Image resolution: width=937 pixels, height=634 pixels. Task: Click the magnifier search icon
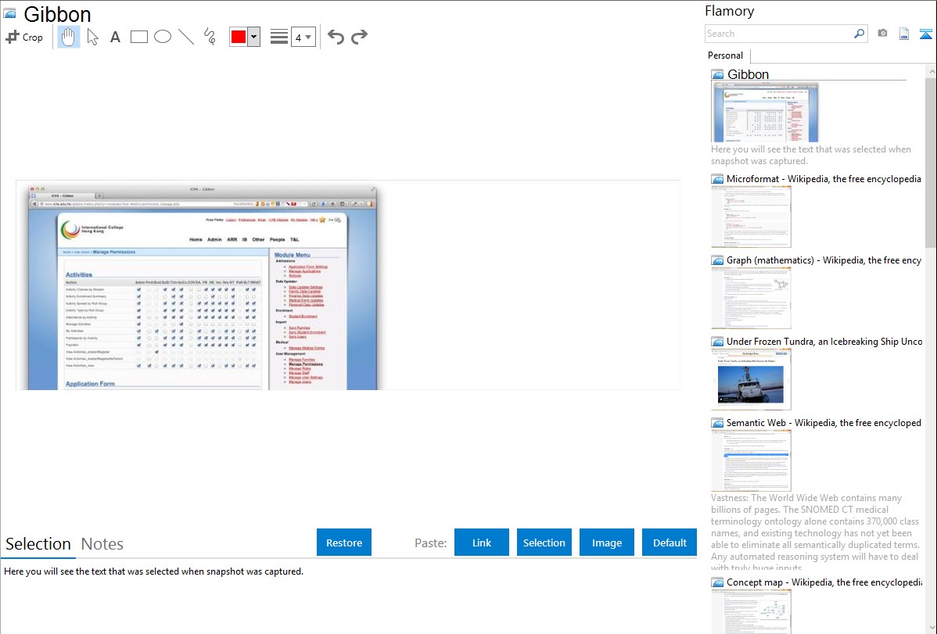pyautogui.click(x=859, y=34)
